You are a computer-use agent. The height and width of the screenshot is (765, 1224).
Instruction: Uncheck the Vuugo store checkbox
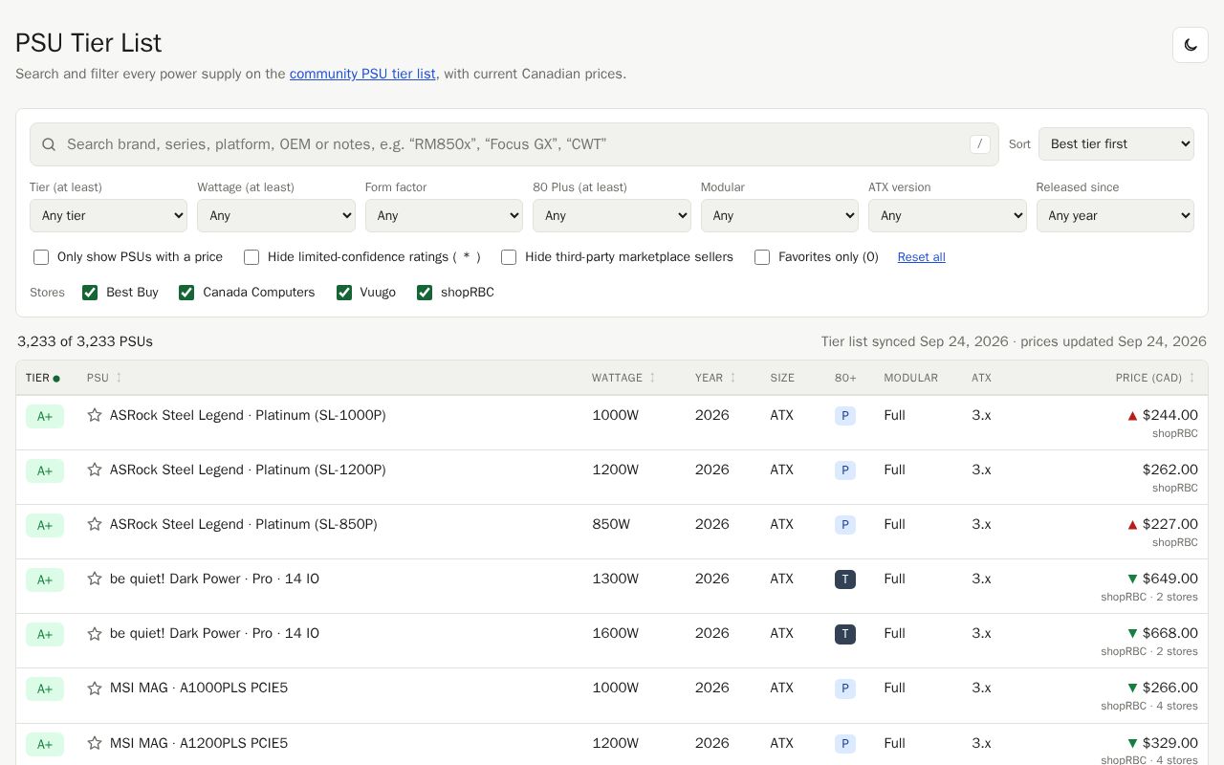tap(344, 293)
